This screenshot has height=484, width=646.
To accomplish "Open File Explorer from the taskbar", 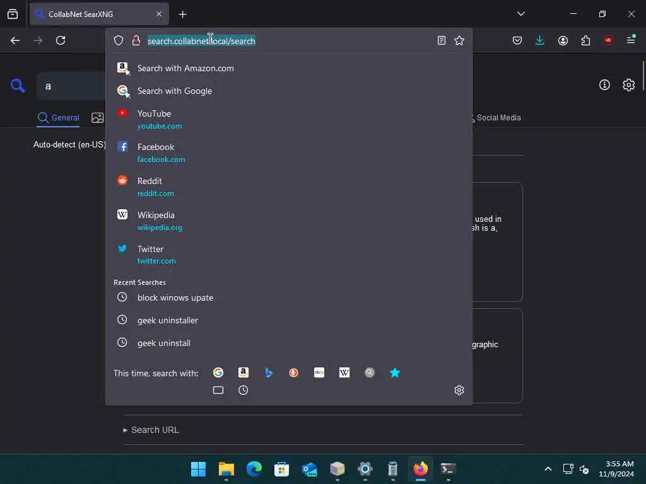I will click(226, 469).
